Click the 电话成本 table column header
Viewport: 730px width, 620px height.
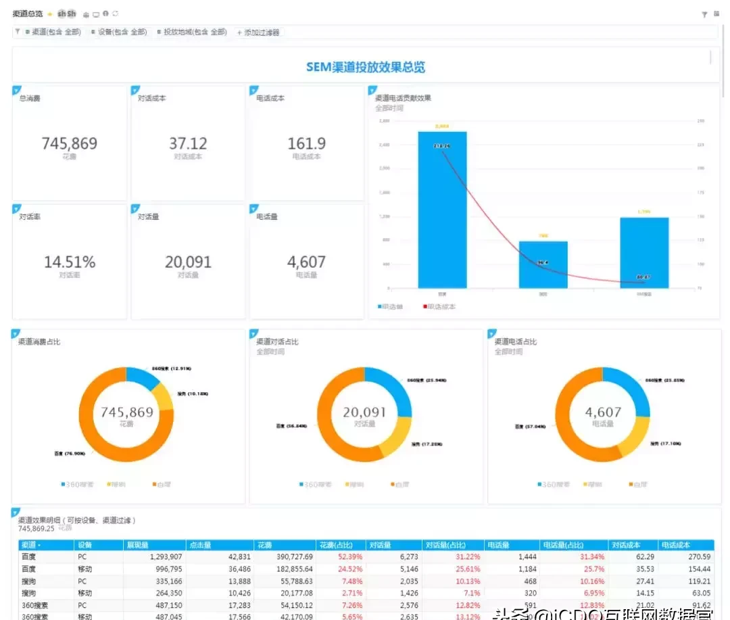(x=686, y=545)
